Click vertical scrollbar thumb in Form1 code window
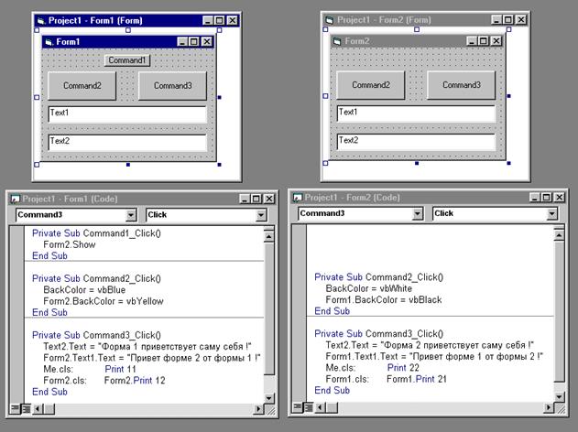578x432 pixels. pos(269,308)
